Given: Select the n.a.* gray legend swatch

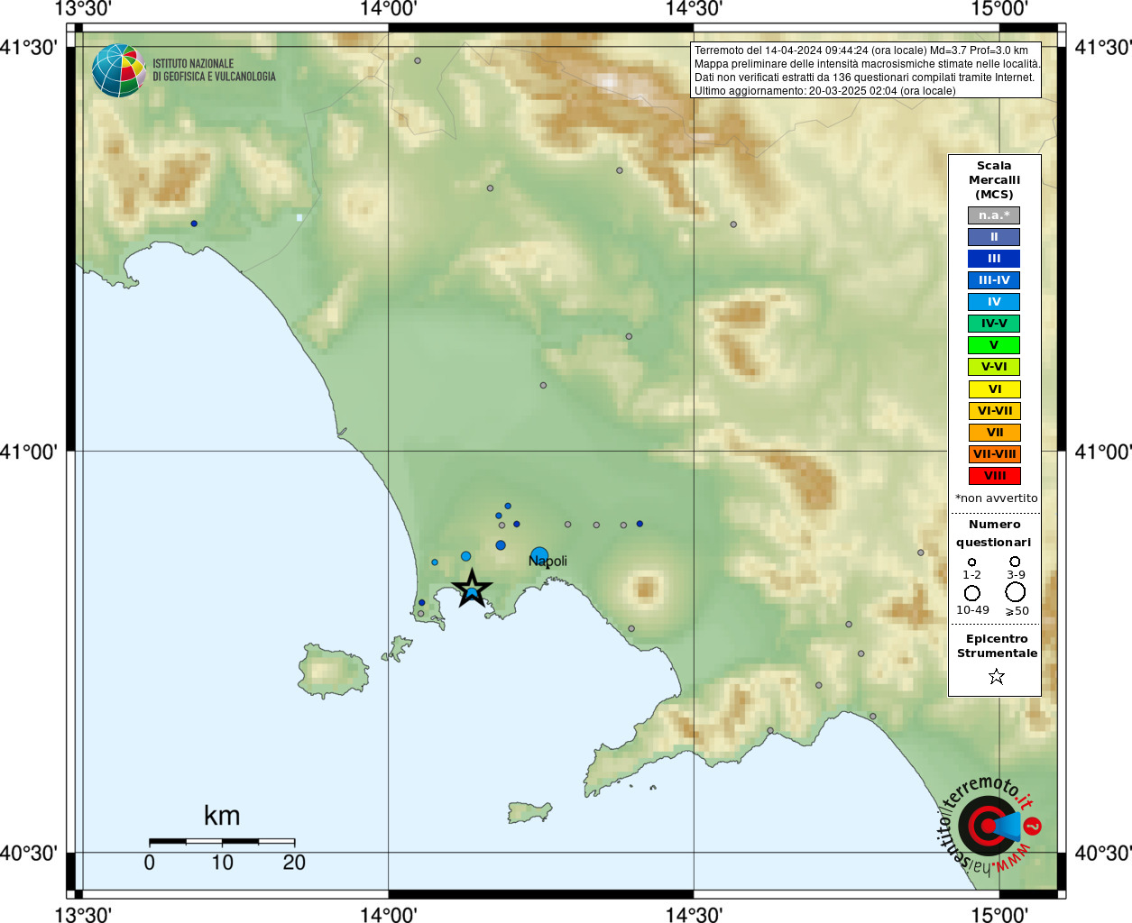Looking at the screenshot, I should (994, 215).
